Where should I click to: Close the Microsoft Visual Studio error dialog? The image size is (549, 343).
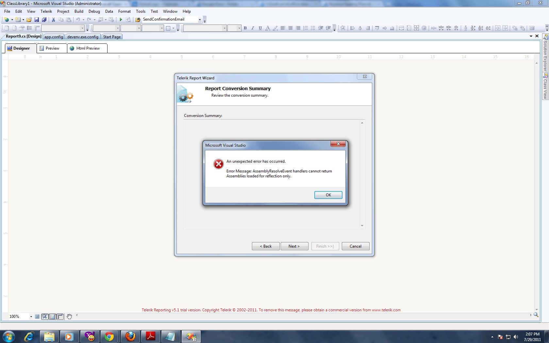338,144
